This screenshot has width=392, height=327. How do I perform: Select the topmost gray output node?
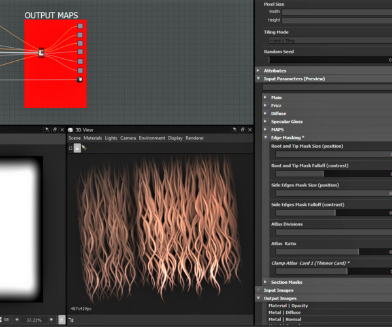point(80,26)
